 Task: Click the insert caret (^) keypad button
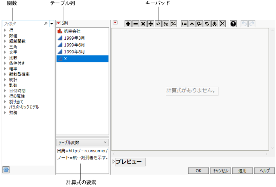point(192,24)
